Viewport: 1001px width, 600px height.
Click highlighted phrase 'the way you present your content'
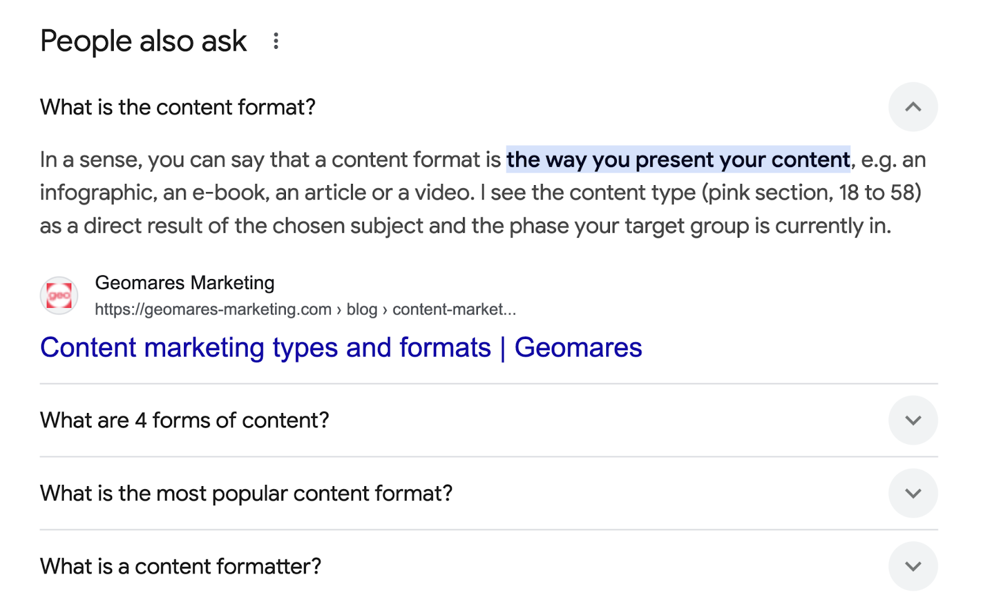point(678,160)
